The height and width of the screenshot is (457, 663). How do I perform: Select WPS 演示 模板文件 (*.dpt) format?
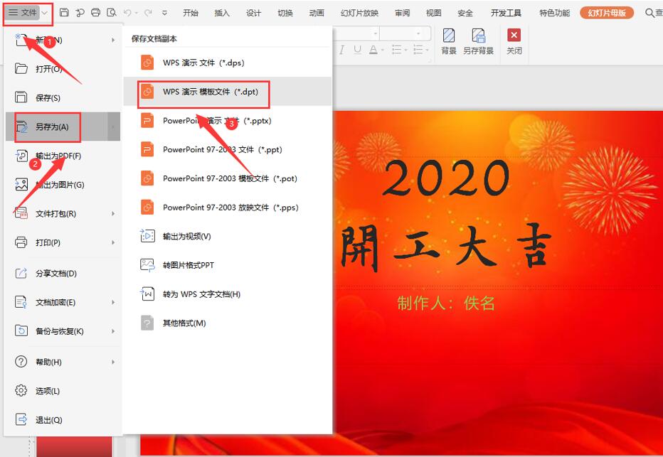(228, 92)
